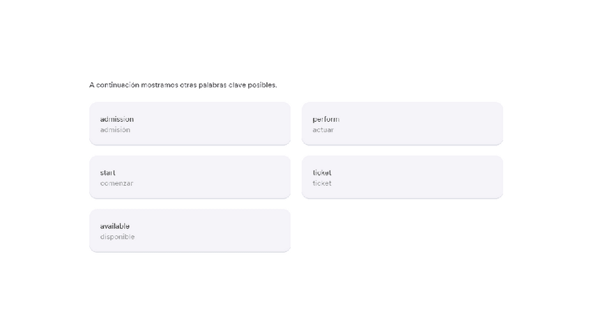The image size is (591, 332).
Task: Click the English word 'available' title
Action: click(x=114, y=226)
